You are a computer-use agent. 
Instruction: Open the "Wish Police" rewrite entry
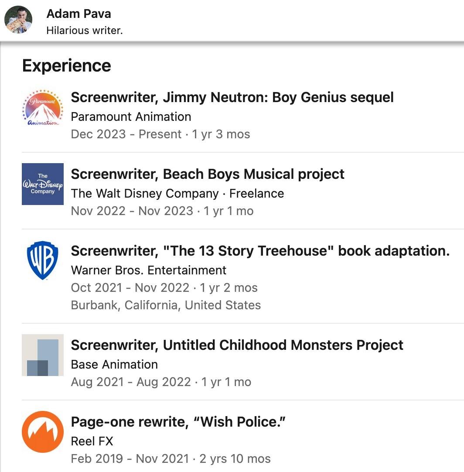(178, 422)
